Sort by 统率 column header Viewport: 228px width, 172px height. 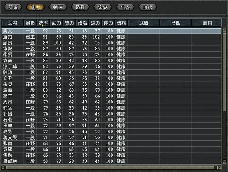(43, 23)
